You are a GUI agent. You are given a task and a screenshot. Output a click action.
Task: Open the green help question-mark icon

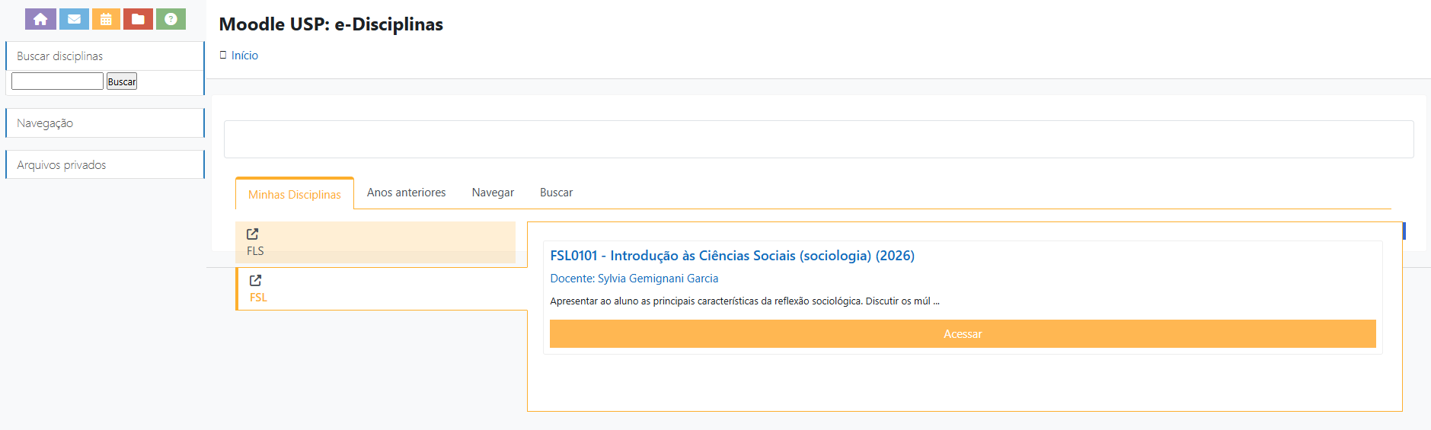pyautogui.click(x=171, y=19)
